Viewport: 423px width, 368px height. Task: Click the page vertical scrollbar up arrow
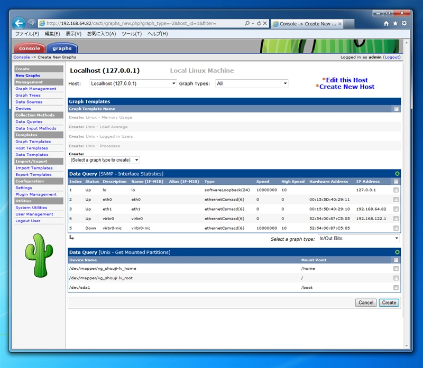pos(407,43)
